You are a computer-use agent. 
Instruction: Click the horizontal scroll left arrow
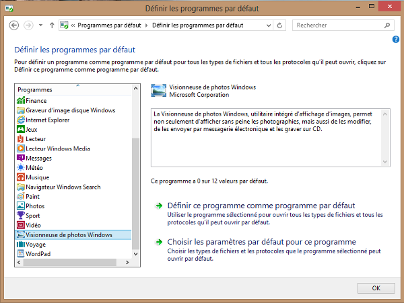tap(19, 262)
